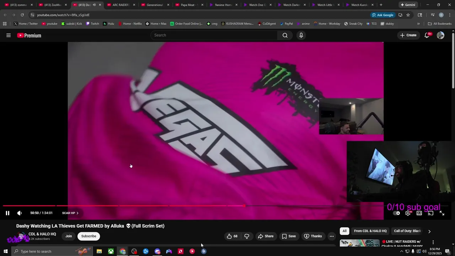The width and height of the screenshot is (455, 256).
Task: Click the timestamp 50:50 / 1:34:01
Action: pyautogui.click(x=41, y=213)
